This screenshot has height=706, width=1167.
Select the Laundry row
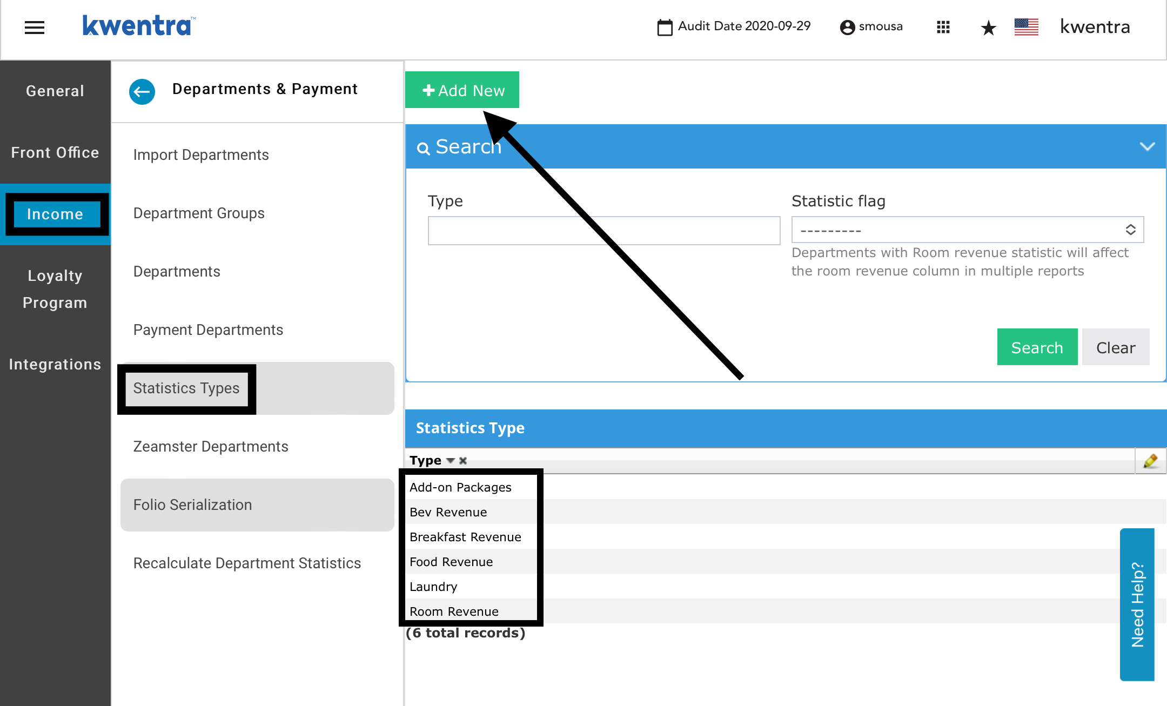(x=786, y=587)
